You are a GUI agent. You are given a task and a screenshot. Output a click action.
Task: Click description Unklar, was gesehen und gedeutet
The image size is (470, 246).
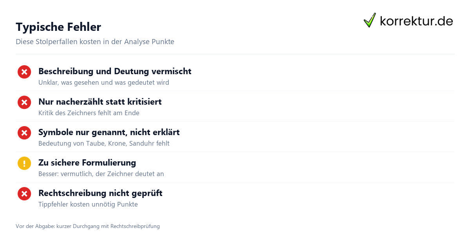click(104, 83)
